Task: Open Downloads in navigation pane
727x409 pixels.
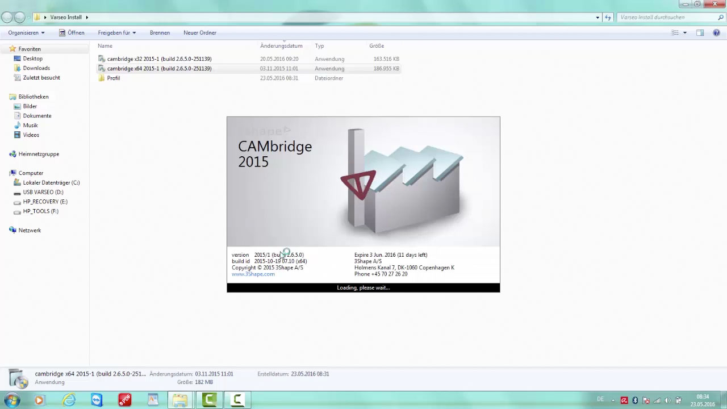Action: pos(36,68)
